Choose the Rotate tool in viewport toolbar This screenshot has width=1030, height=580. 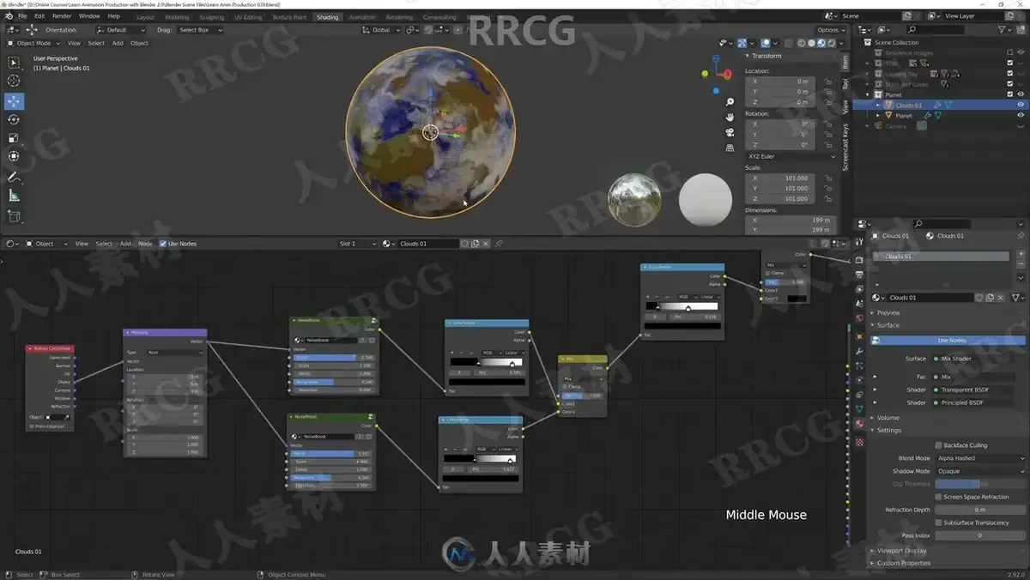[x=14, y=119]
